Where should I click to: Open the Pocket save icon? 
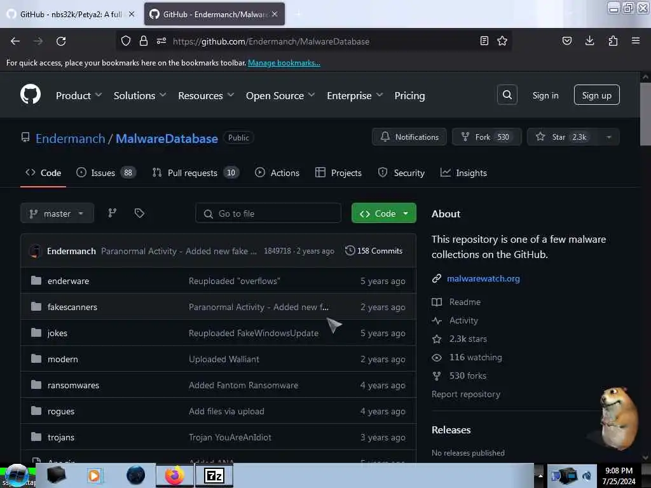pos(567,41)
